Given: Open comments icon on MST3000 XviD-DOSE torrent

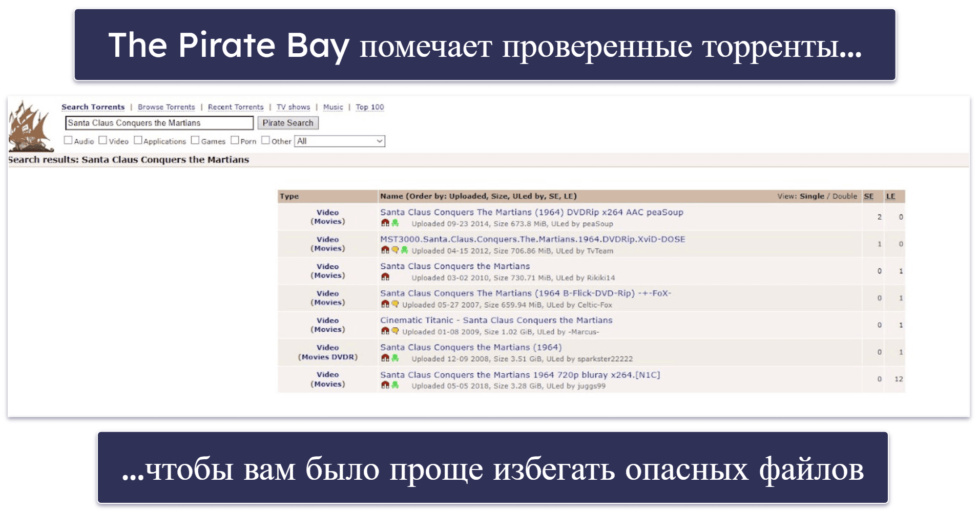Looking at the screenshot, I should coord(395,250).
